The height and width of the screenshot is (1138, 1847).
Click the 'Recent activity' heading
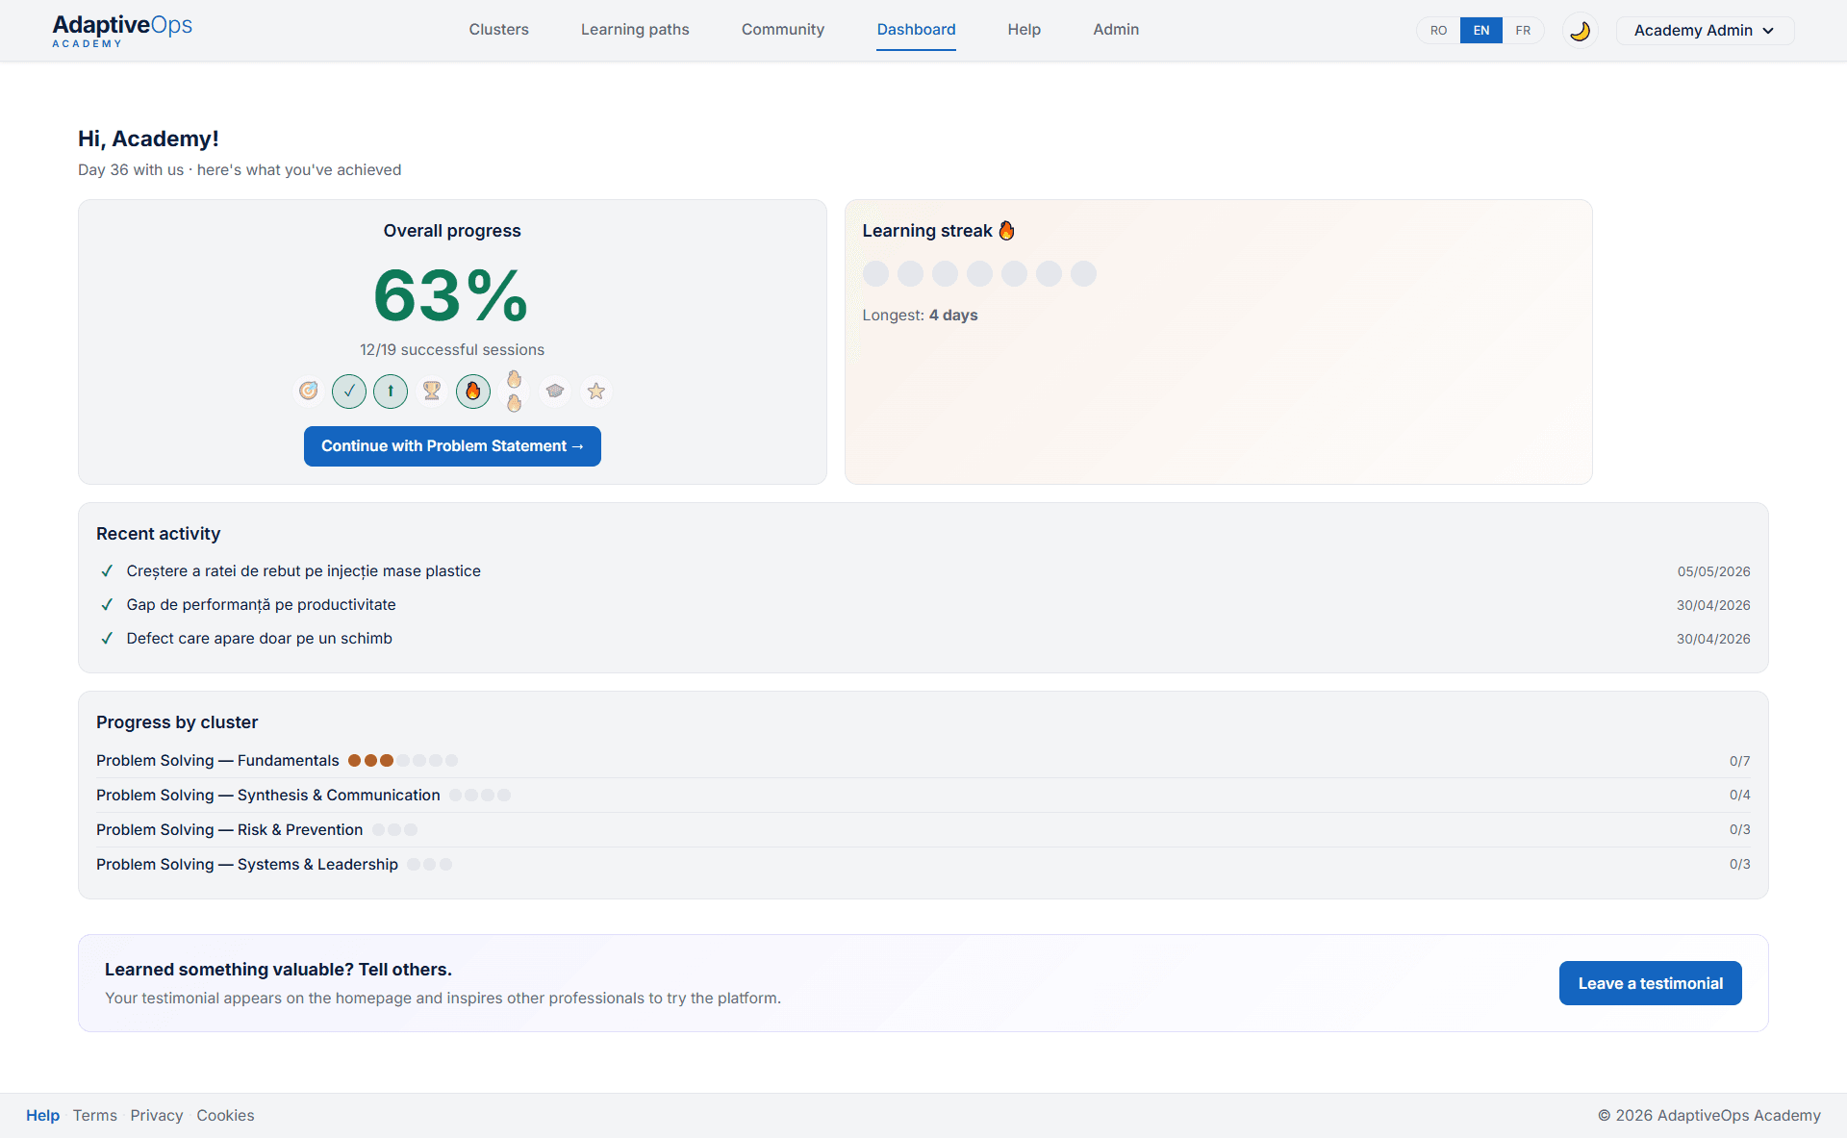click(159, 534)
